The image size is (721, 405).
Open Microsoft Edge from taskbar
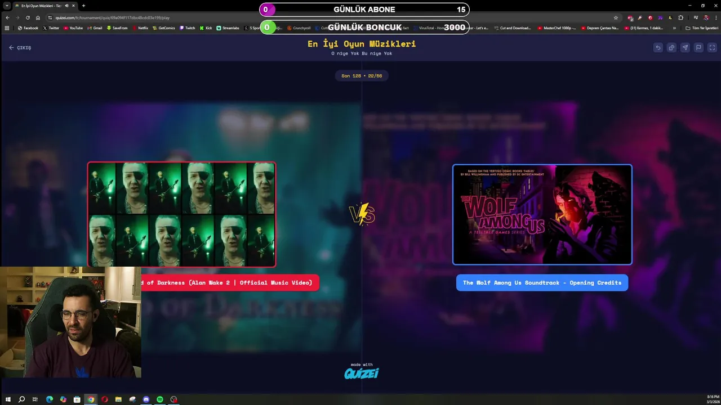click(x=49, y=399)
